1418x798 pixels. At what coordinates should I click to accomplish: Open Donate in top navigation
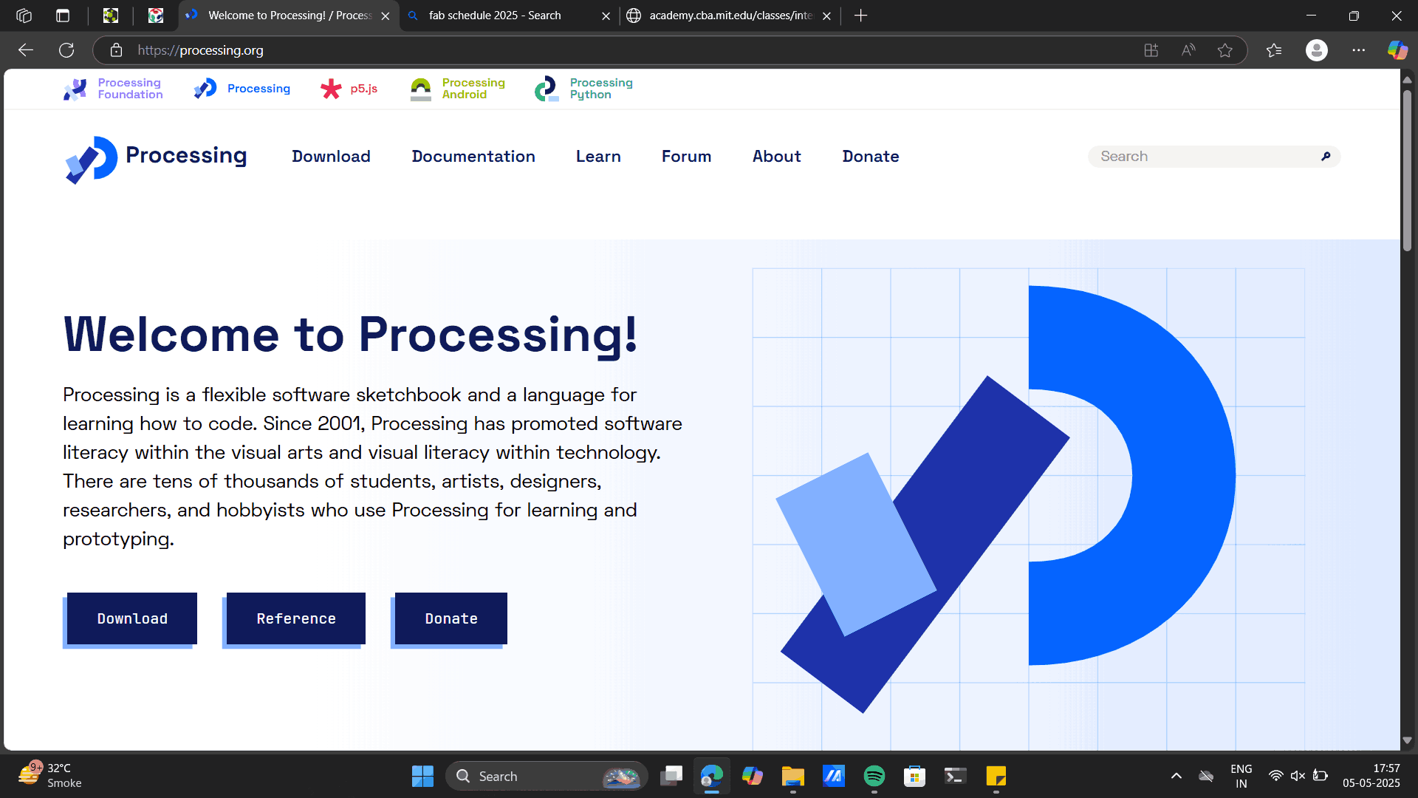[x=871, y=157]
